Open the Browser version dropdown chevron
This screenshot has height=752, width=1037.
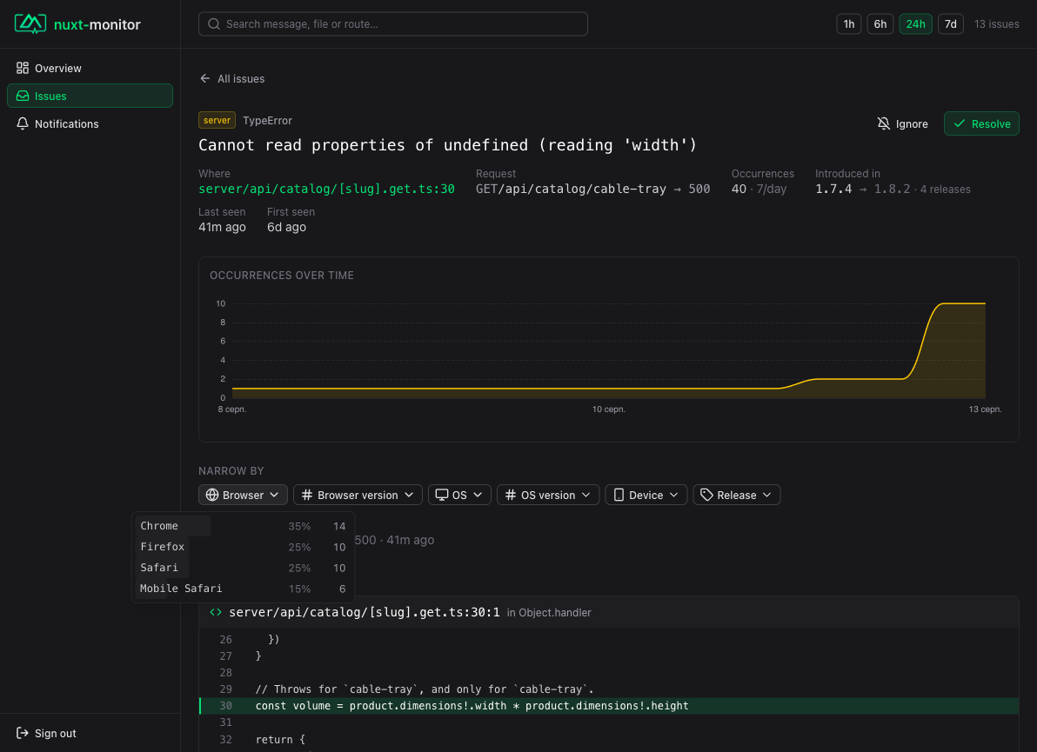(x=410, y=495)
